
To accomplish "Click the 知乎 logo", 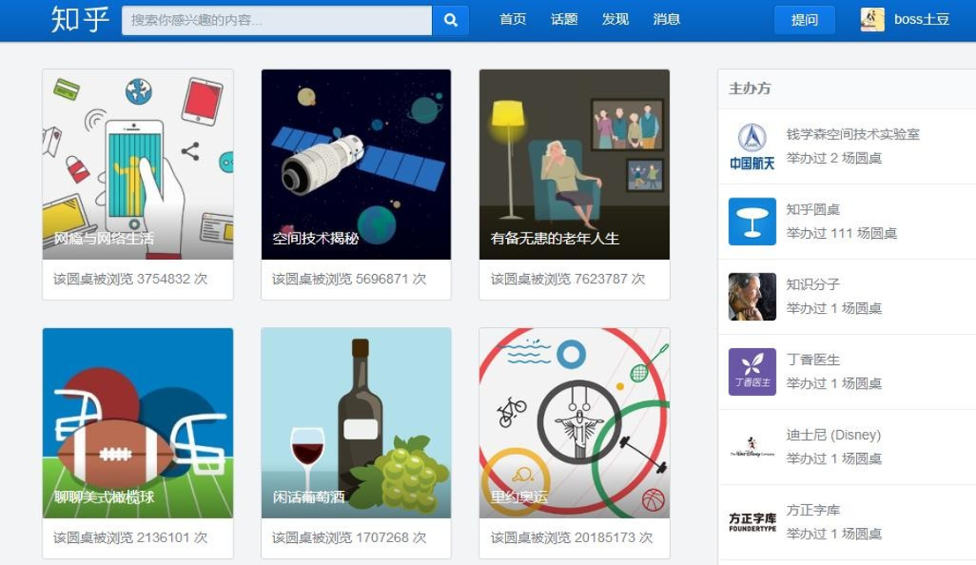I will point(80,19).
